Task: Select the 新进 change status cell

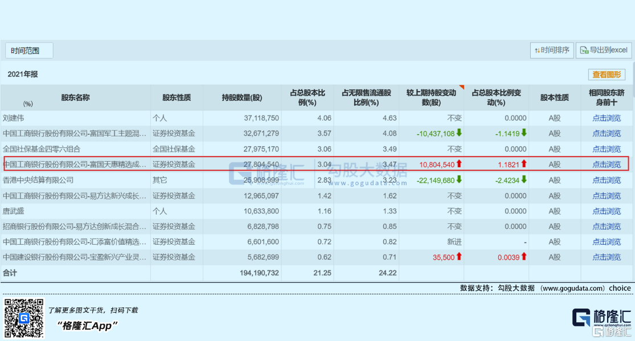Action: [x=454, y=242]
